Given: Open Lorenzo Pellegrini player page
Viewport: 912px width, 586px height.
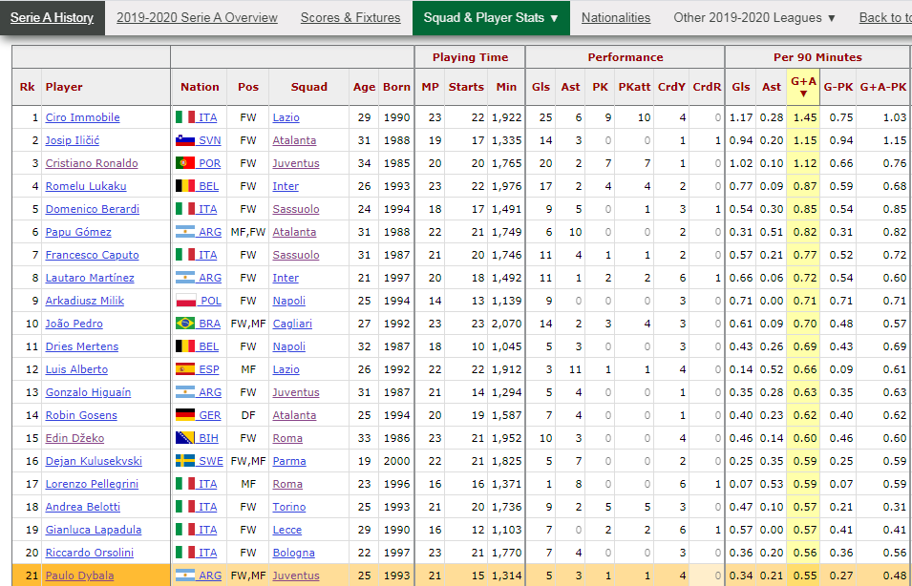Looking at the screenshot, I should coord(92,484).
